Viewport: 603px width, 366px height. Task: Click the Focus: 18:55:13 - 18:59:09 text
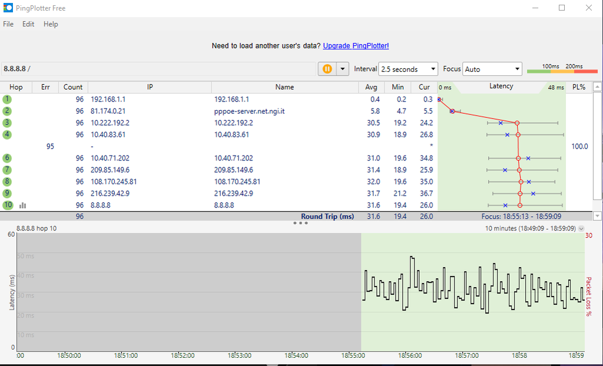[x=521, y=216]
